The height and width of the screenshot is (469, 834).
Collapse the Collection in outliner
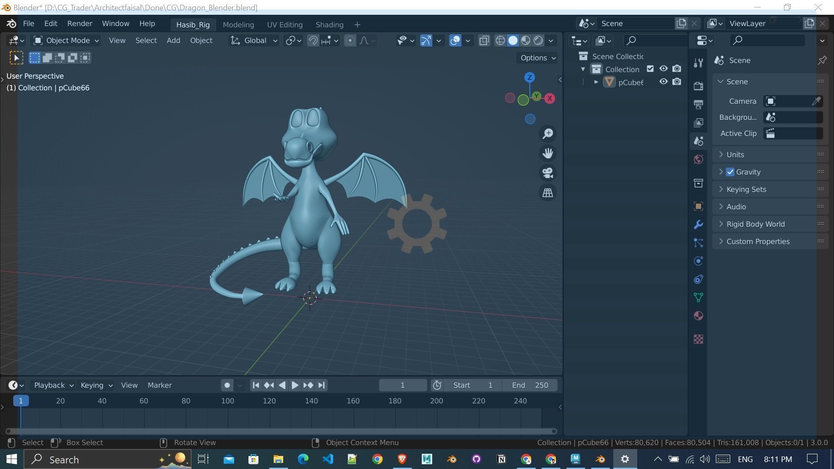coord(583,69)
